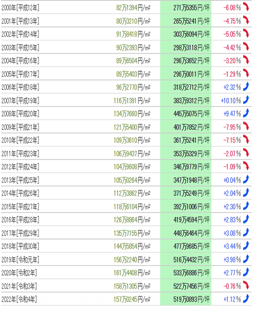
Task: Select the year label 2013年[平成25年]
Action: [20, 180]
